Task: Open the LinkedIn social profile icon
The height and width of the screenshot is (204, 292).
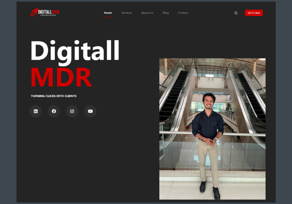Action: [x=36, y=111]
